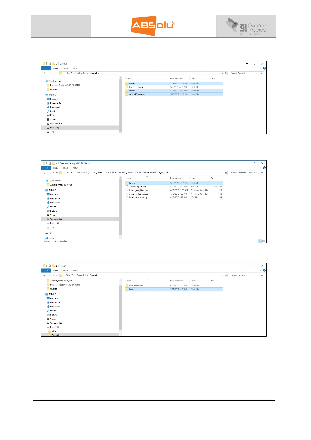Open Customize Quick Access Toolbar in Database Factory window
The height and width of the screenshot is (440, 311).
56,163
